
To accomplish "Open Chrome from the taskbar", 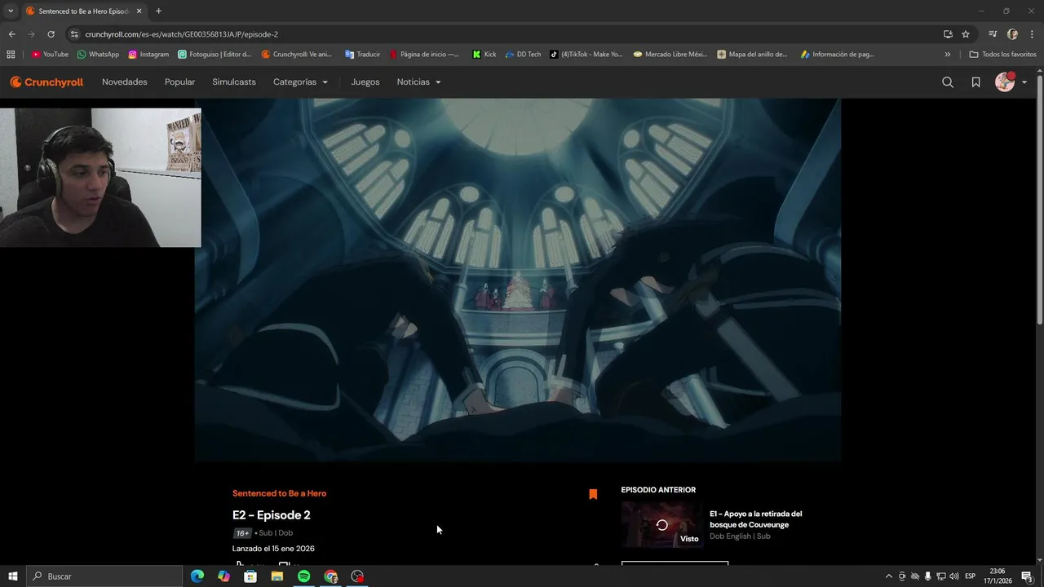I will click(330, 576).
